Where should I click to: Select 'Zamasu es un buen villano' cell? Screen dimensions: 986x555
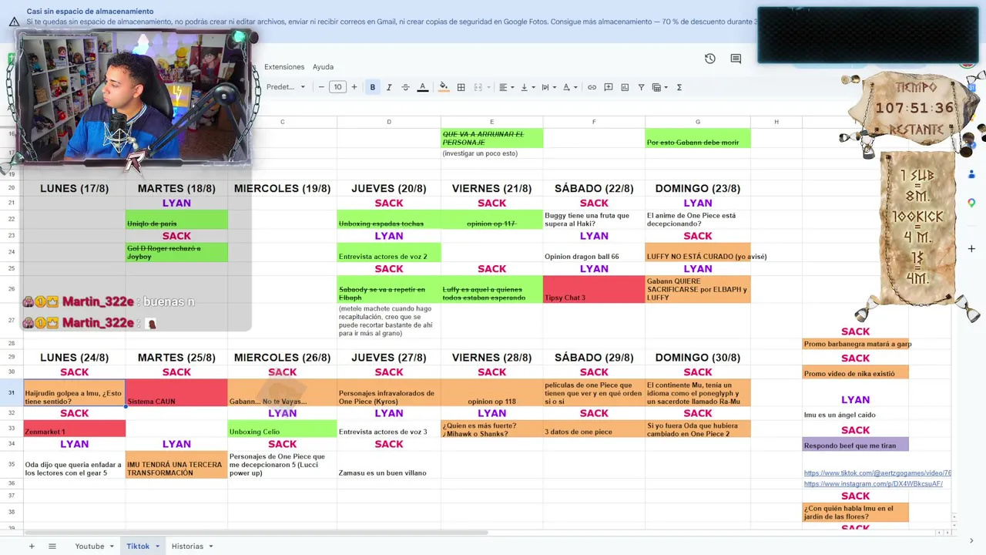(389, 465)
